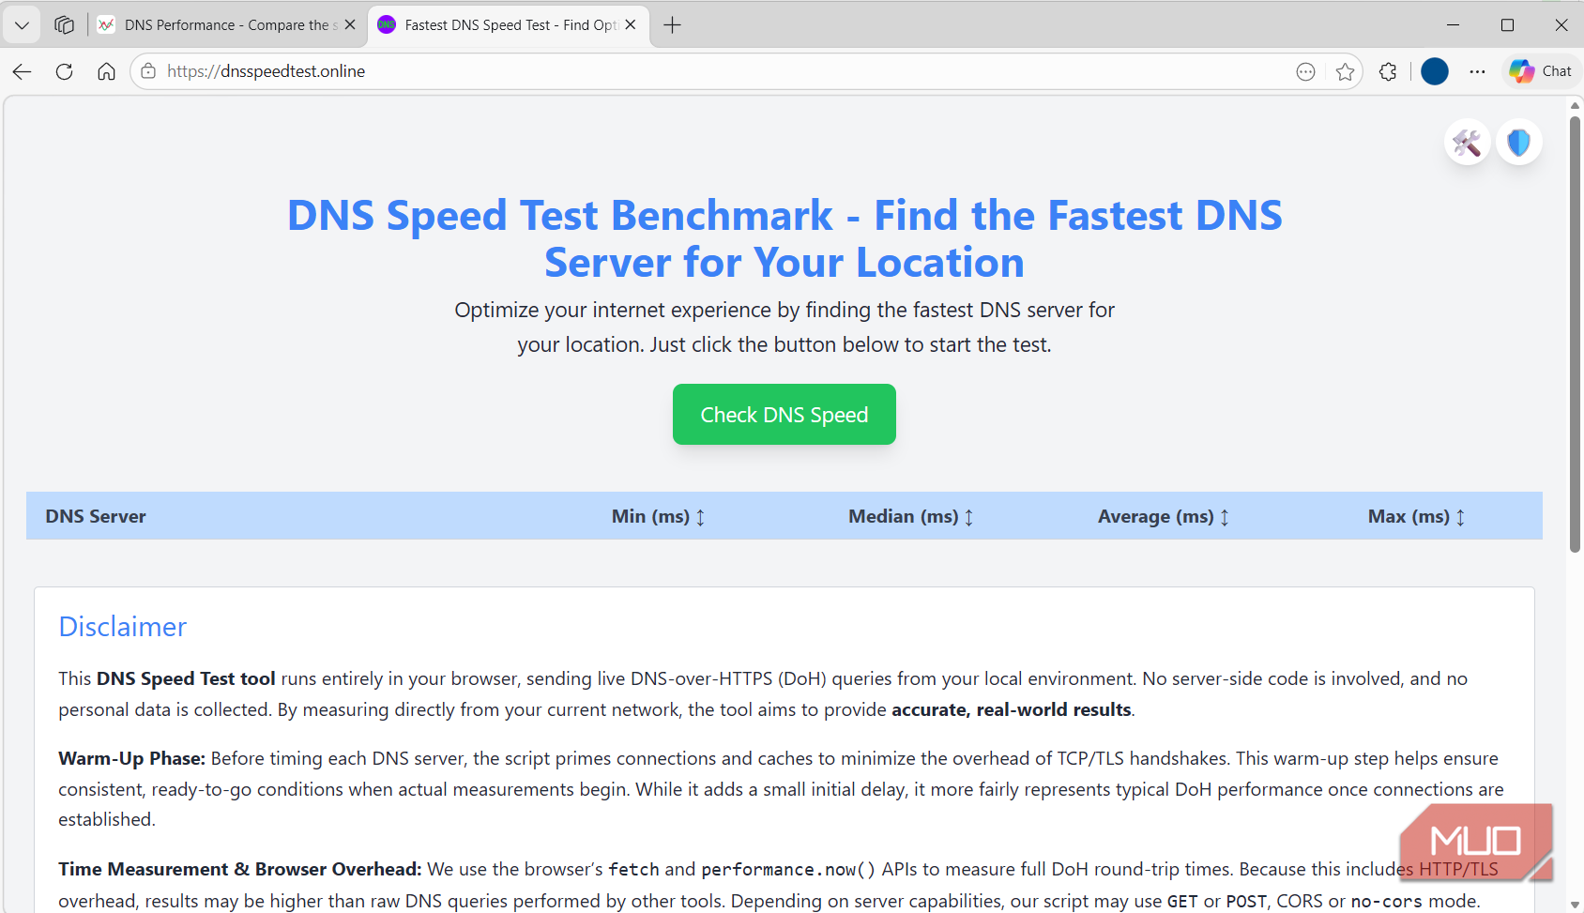The image size is (1584, 913).
Task: Click the blue shield icon
Action: [x=1518, y=143]
